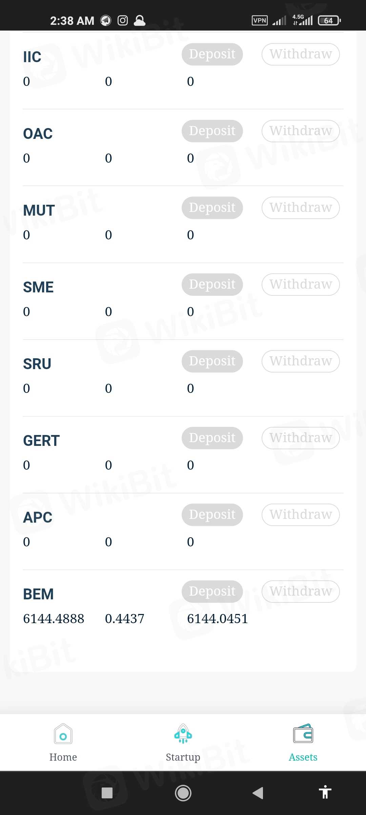Tap Deposit next to MUT
Screen dimensions: 366x815
coord(212,207)
